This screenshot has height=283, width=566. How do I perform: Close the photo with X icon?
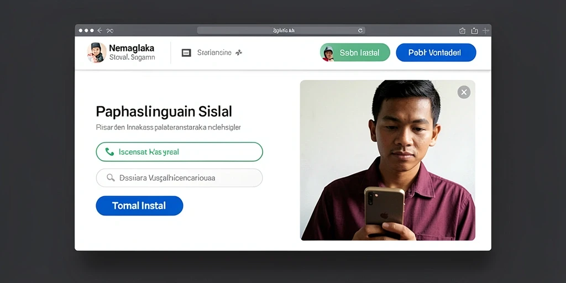[464, 92]
